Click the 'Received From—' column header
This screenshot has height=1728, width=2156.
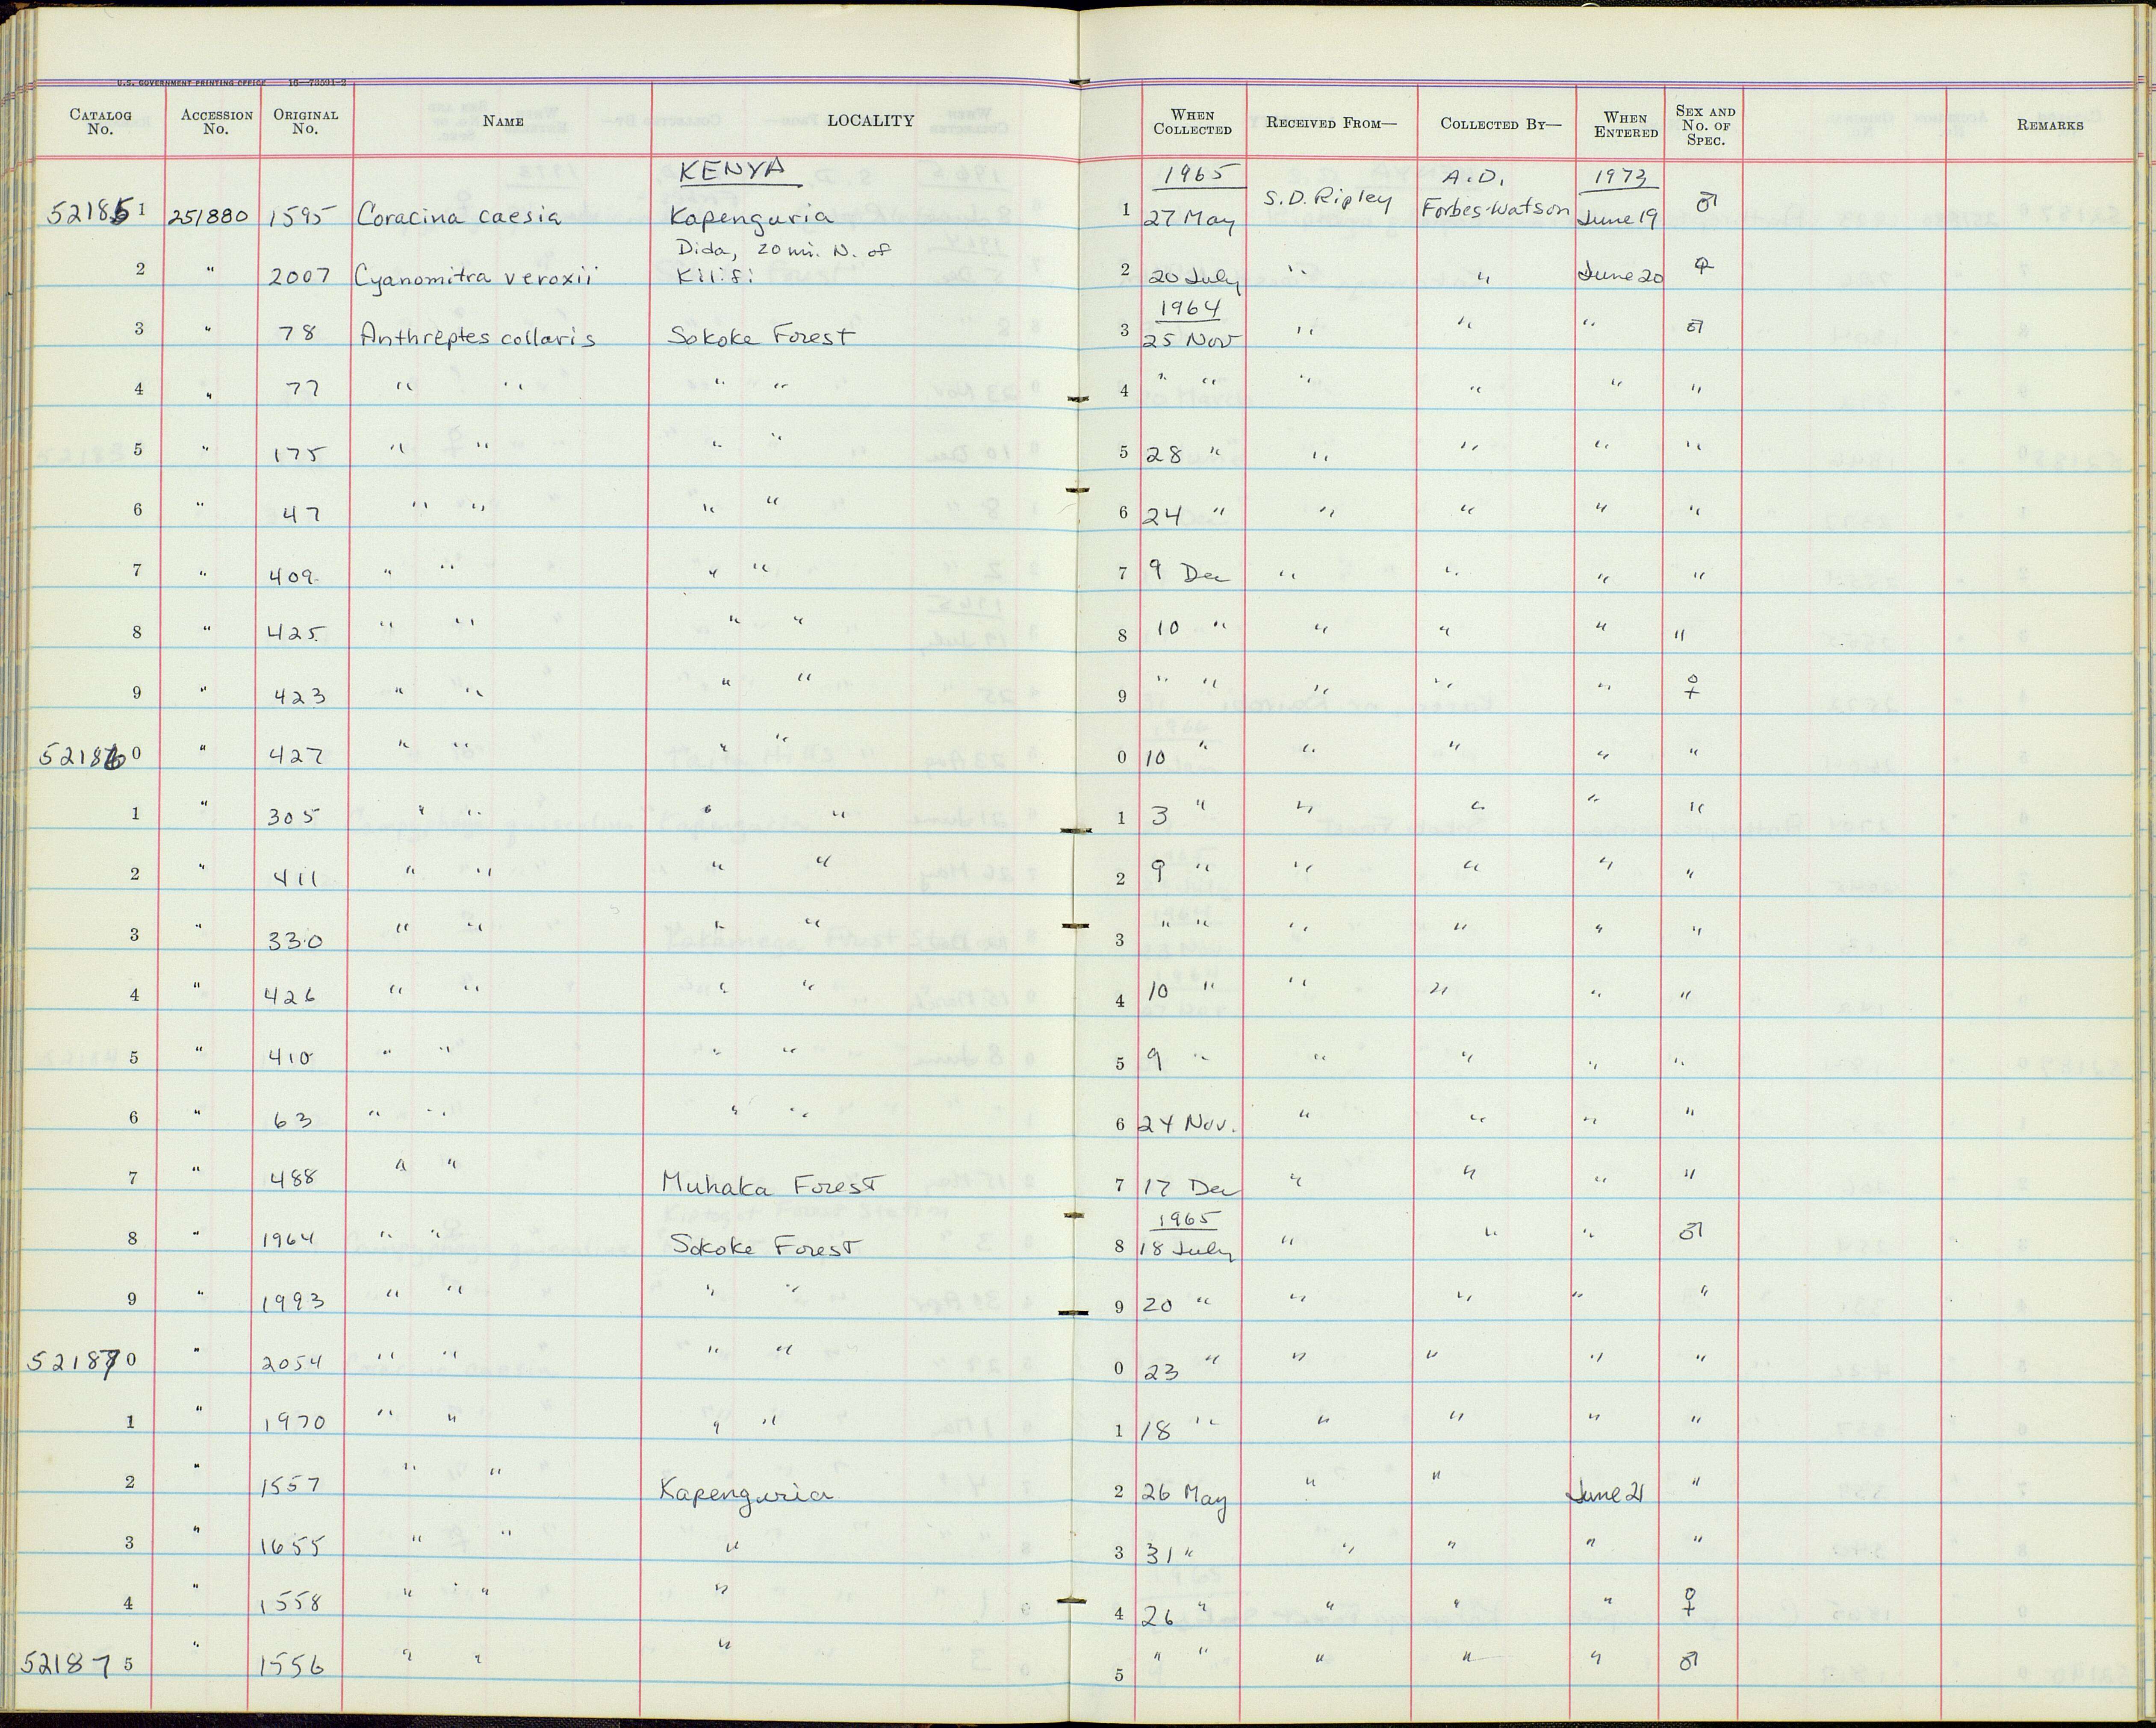tap(1331, 124)
